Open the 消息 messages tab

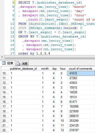tap(22, 64)
